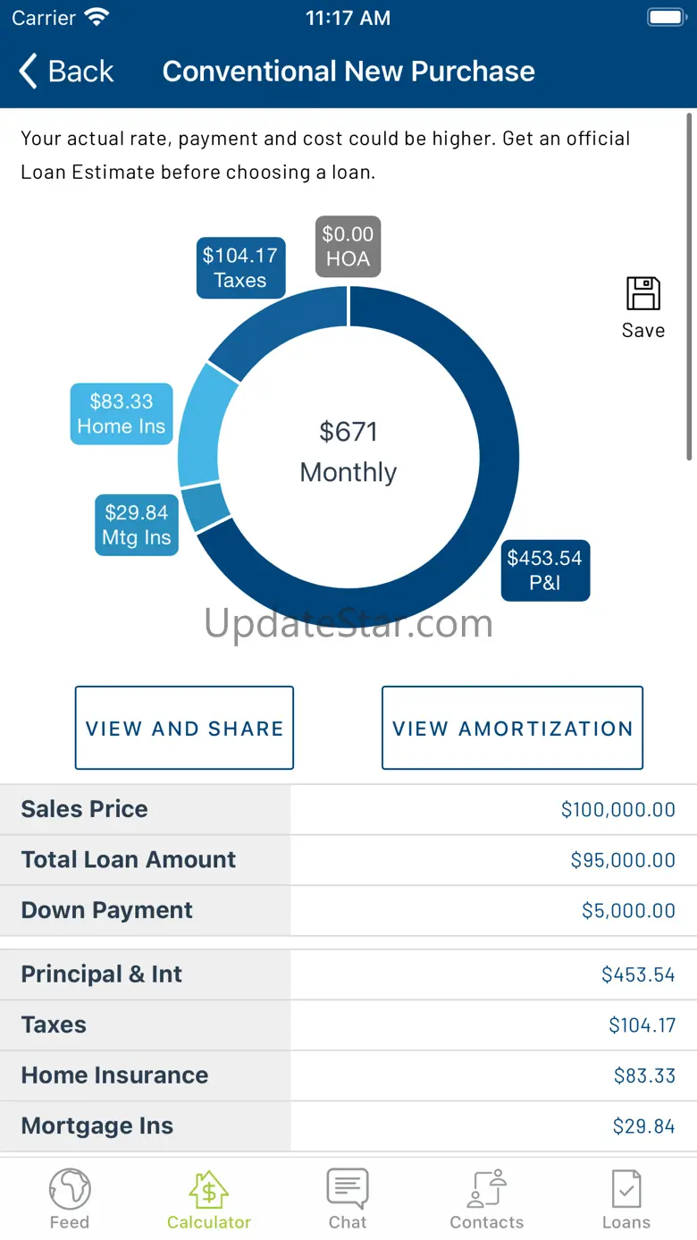Image resolution: width=697 pixels, height=1240 pixels.
Task: Tap the Save floppy disk icon
Action: point(642,294)
